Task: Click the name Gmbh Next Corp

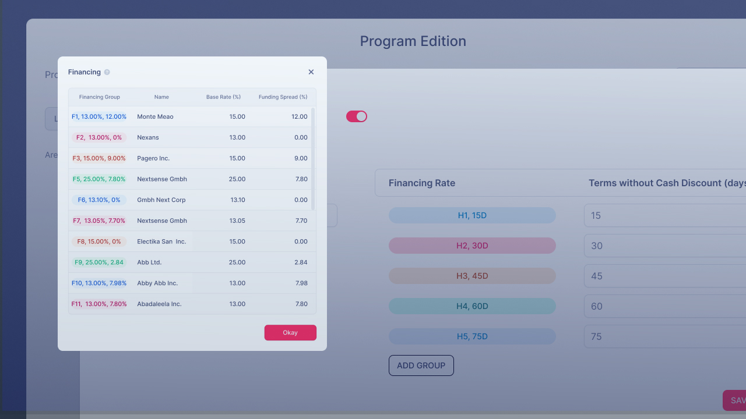Action: (x=161, y=200)
